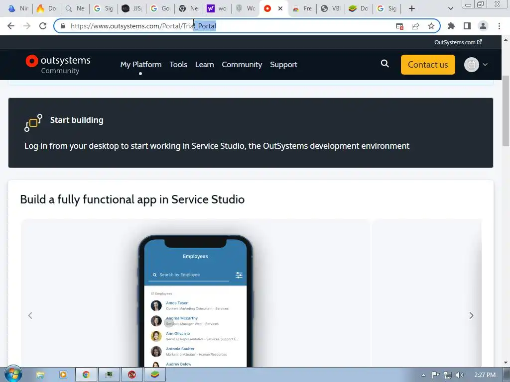This screenshot has height=382, width=510.
Task: Switch to the 'Fre' tab
Action: coord(302,8)
